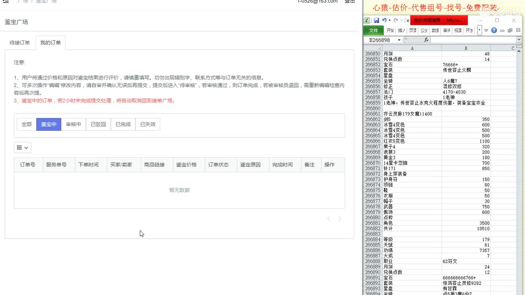Save the workbook using Excel's floppy disk icon
The height and width of the screenshot is (295, 525).
376,20
